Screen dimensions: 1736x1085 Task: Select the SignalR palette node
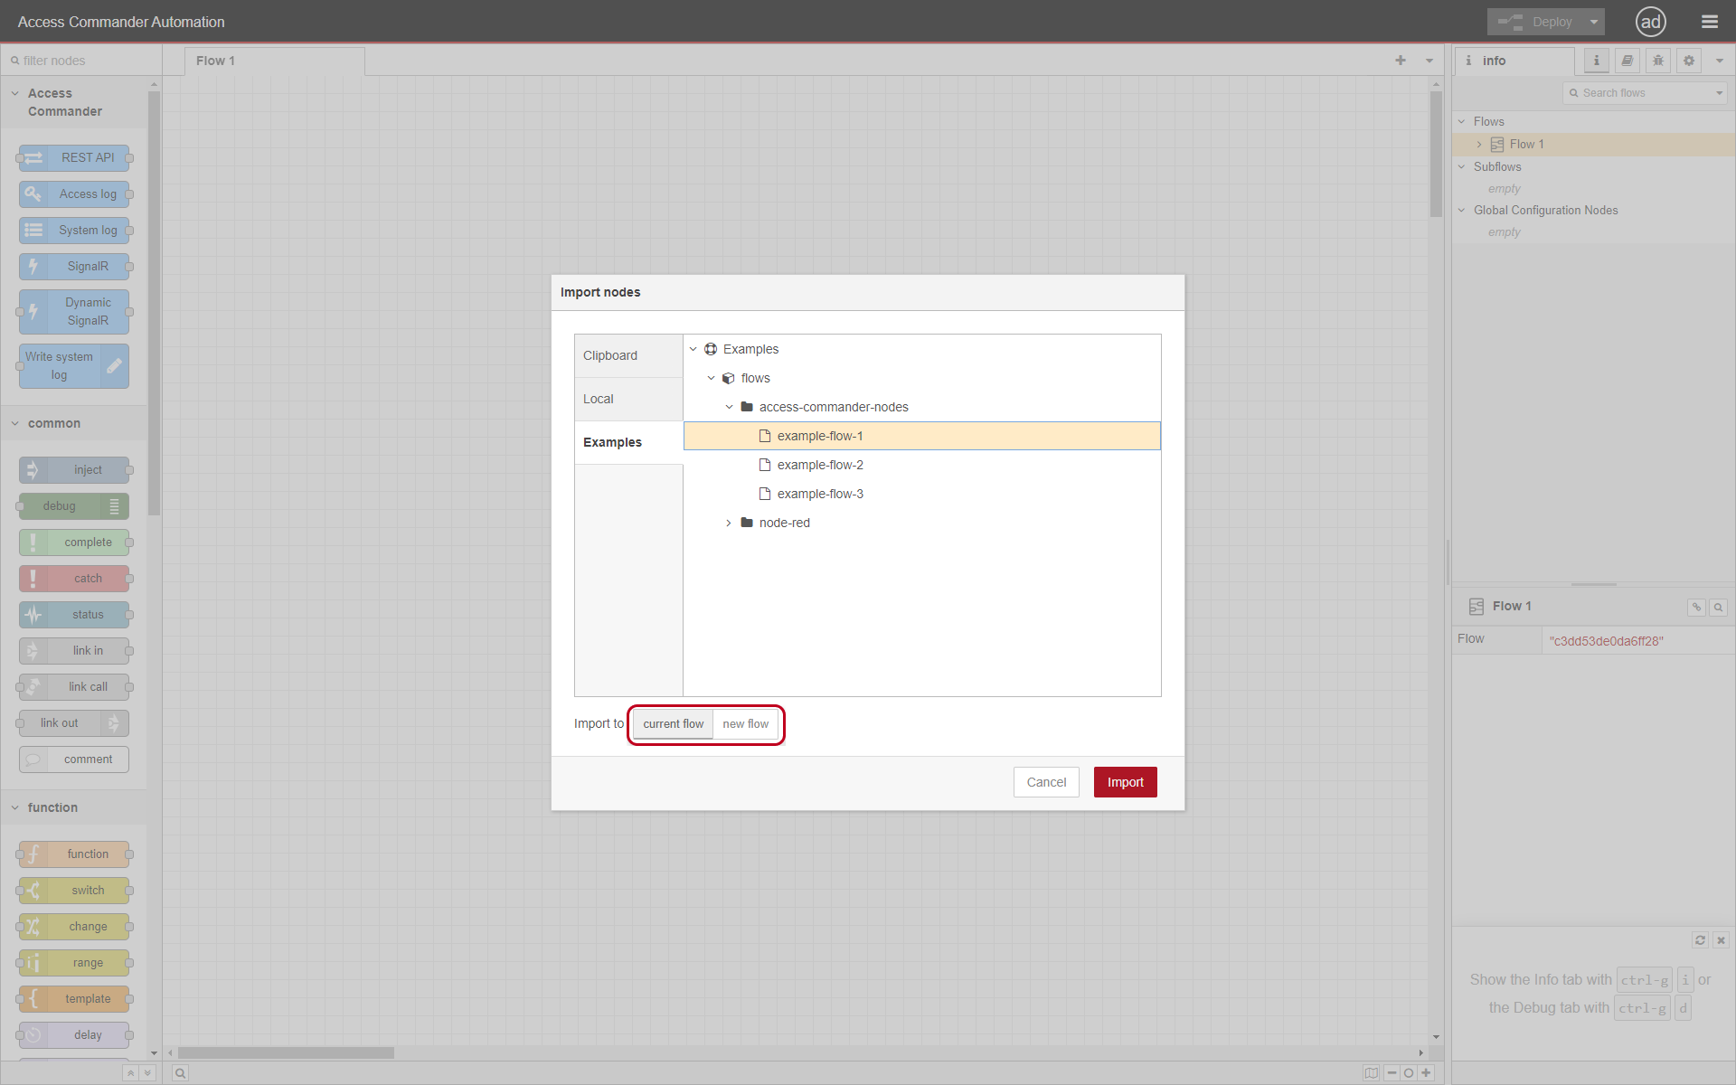74,267
